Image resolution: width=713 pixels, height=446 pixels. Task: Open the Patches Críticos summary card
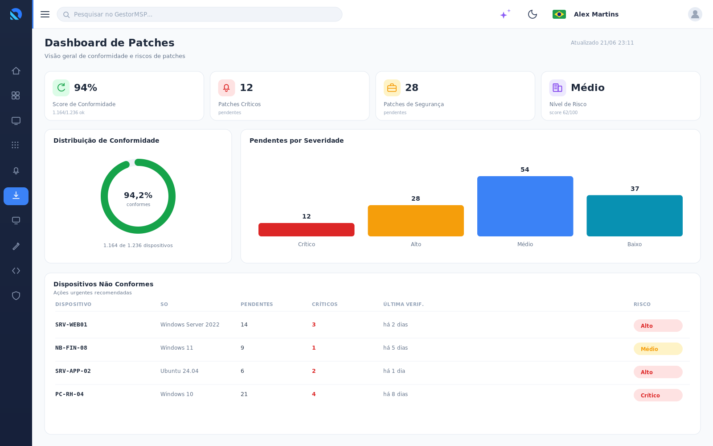290,96
